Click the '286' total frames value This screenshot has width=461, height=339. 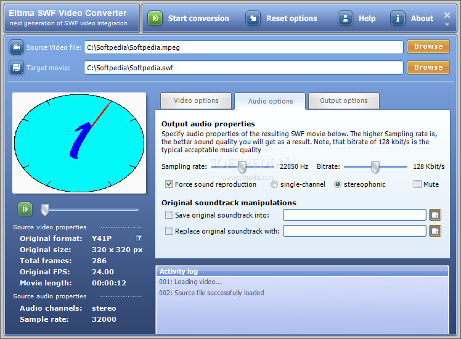pos(99,261)
